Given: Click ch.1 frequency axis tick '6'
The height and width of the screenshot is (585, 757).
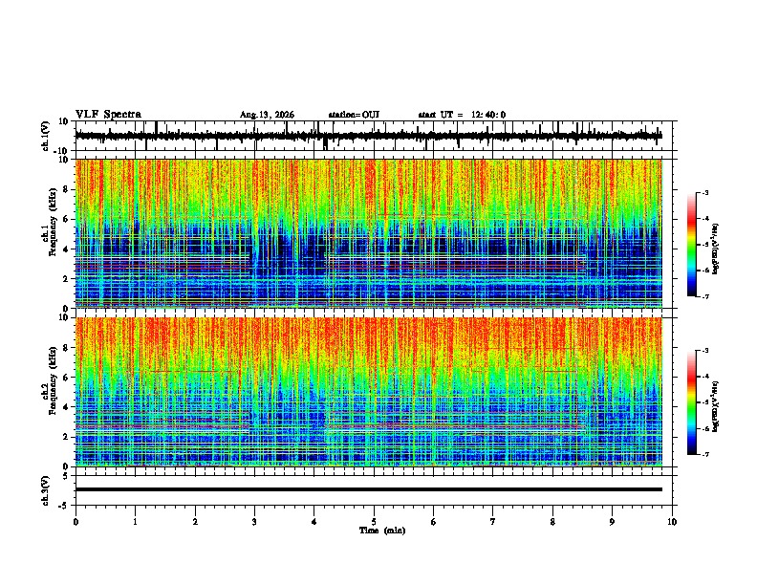Looking at the screenshot, I should click(x=66, y=219).
